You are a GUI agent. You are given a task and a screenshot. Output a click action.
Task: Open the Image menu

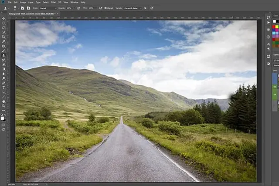pyautogui.click(x=23, y=2)
